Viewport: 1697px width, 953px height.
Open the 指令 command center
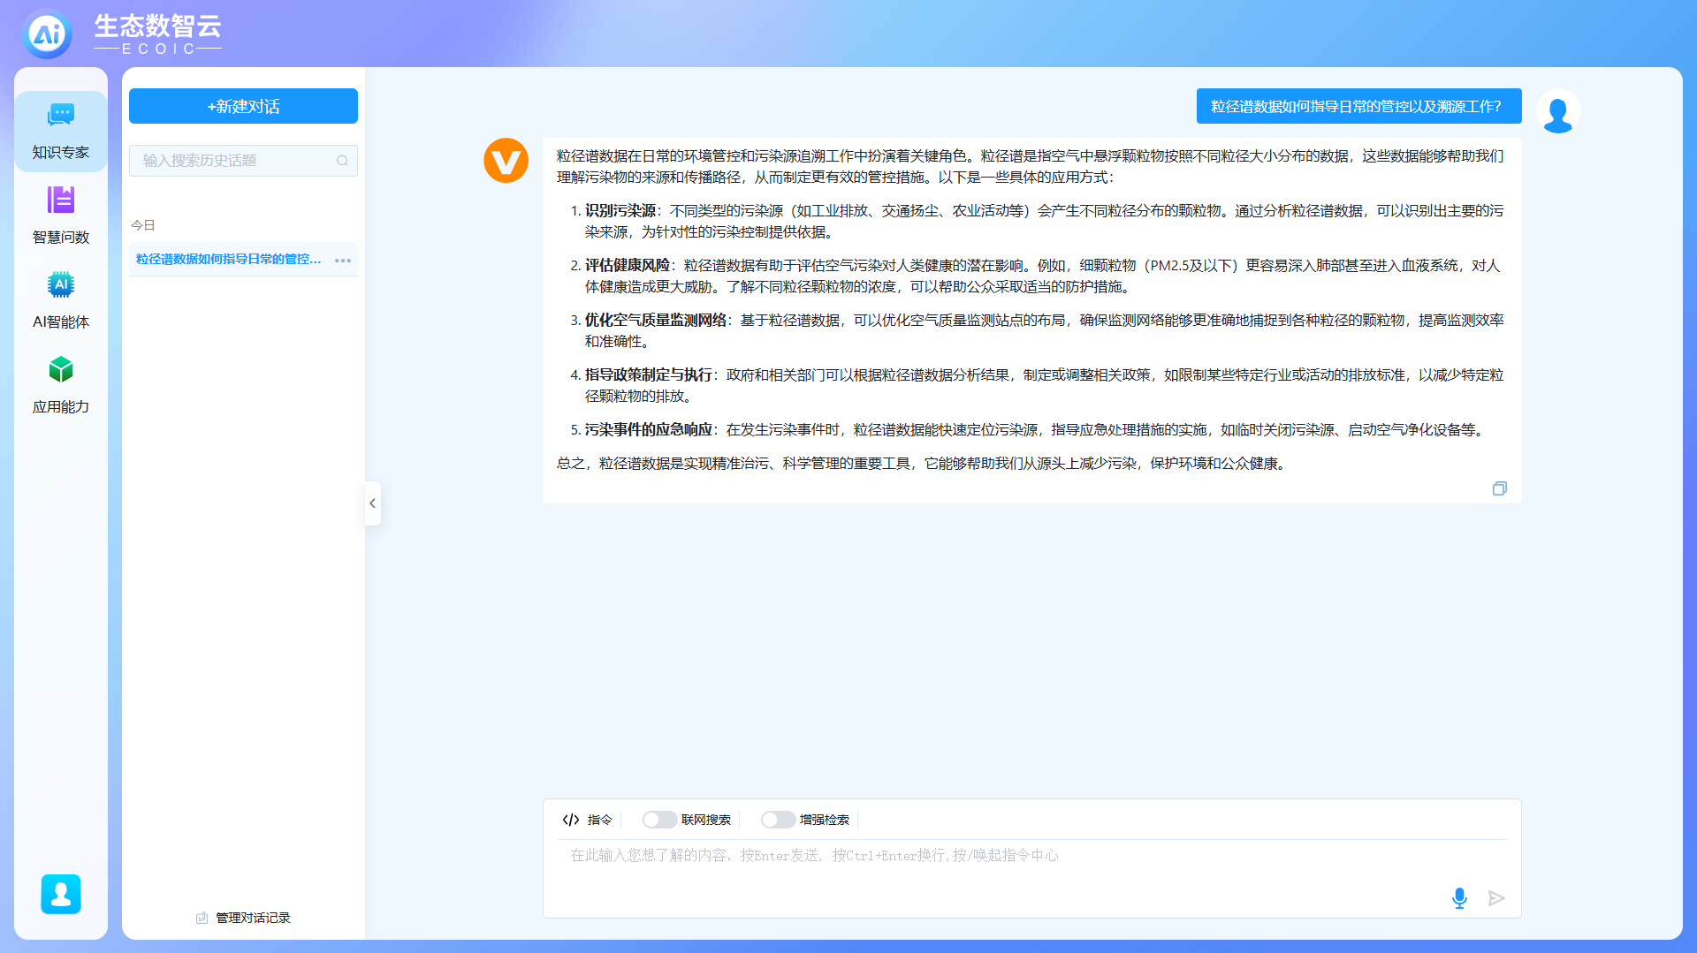[x=588, y=820]
